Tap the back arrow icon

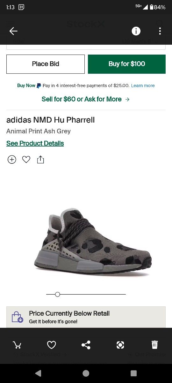pyautogui.click(x=13, y=31)
